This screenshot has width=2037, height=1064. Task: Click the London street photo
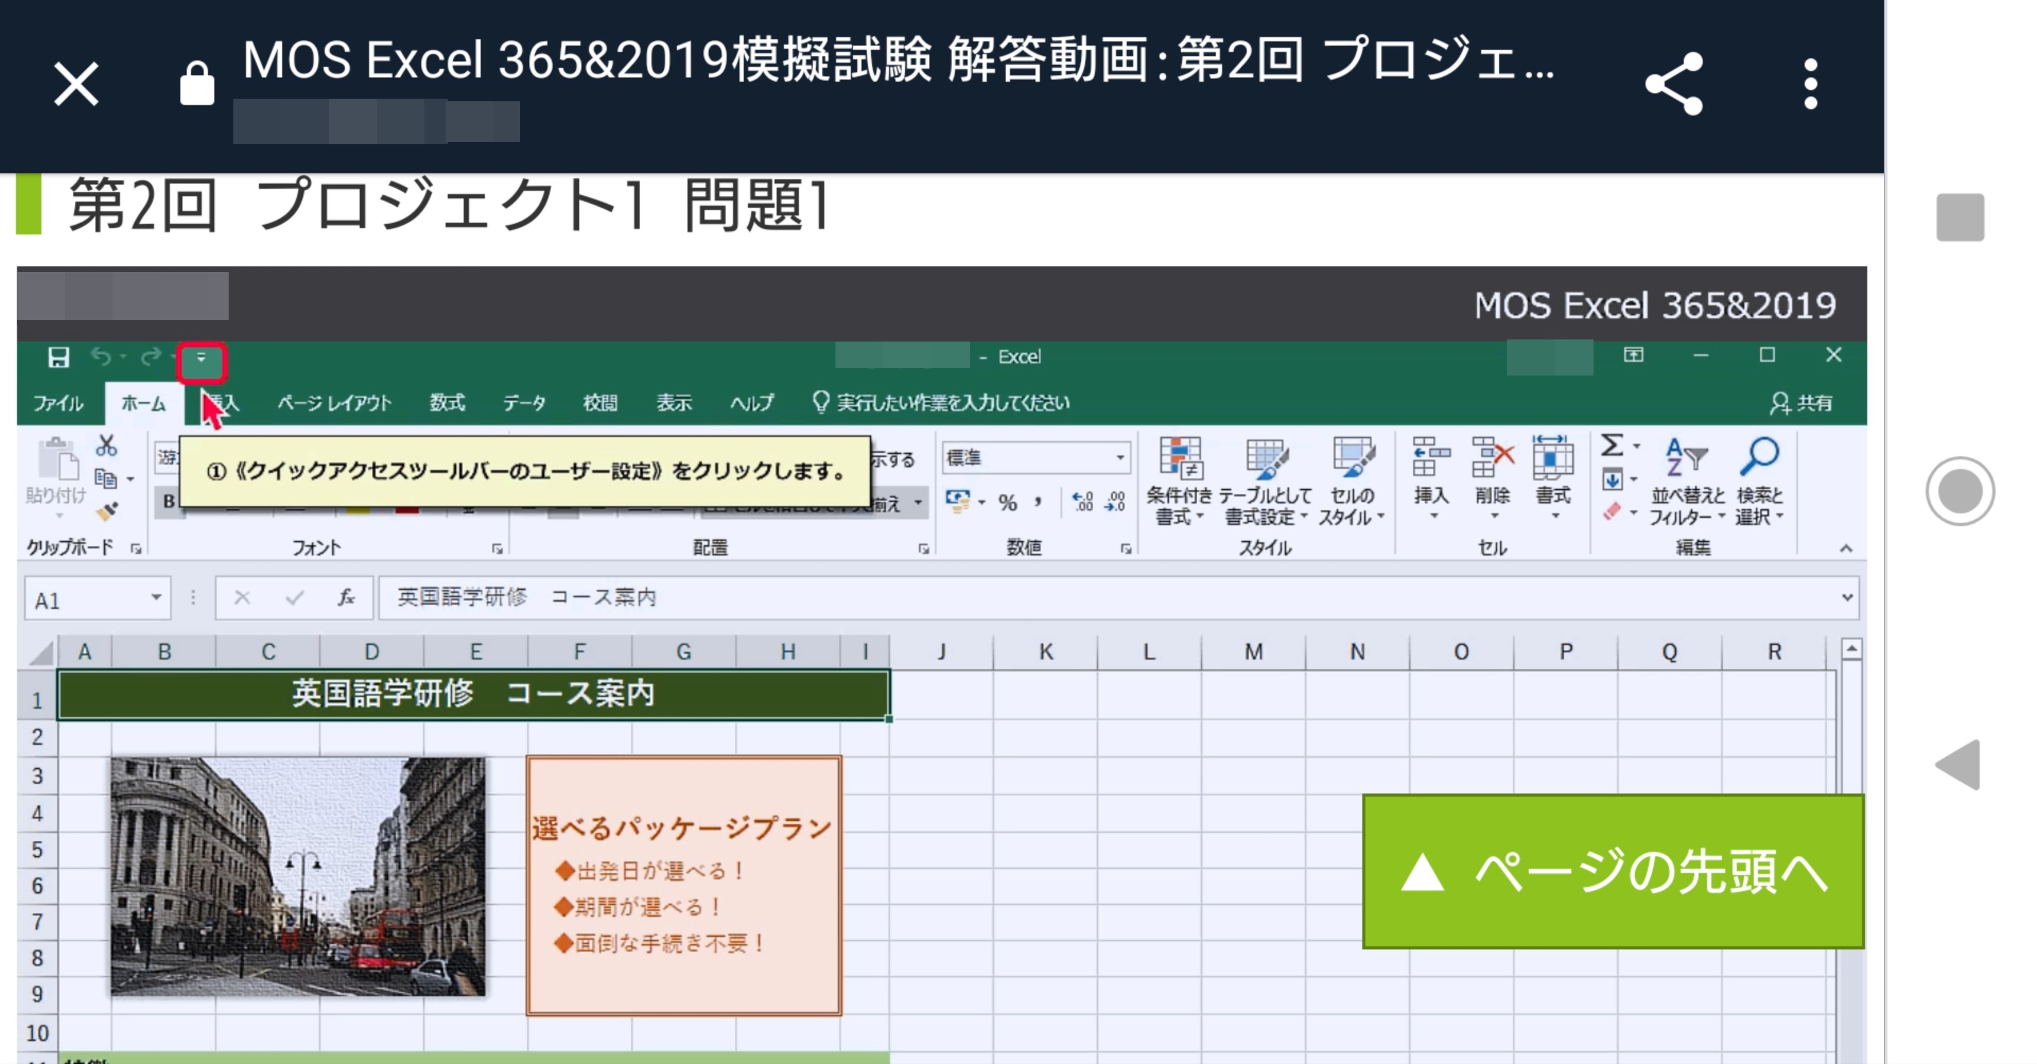tap(298, 876)
